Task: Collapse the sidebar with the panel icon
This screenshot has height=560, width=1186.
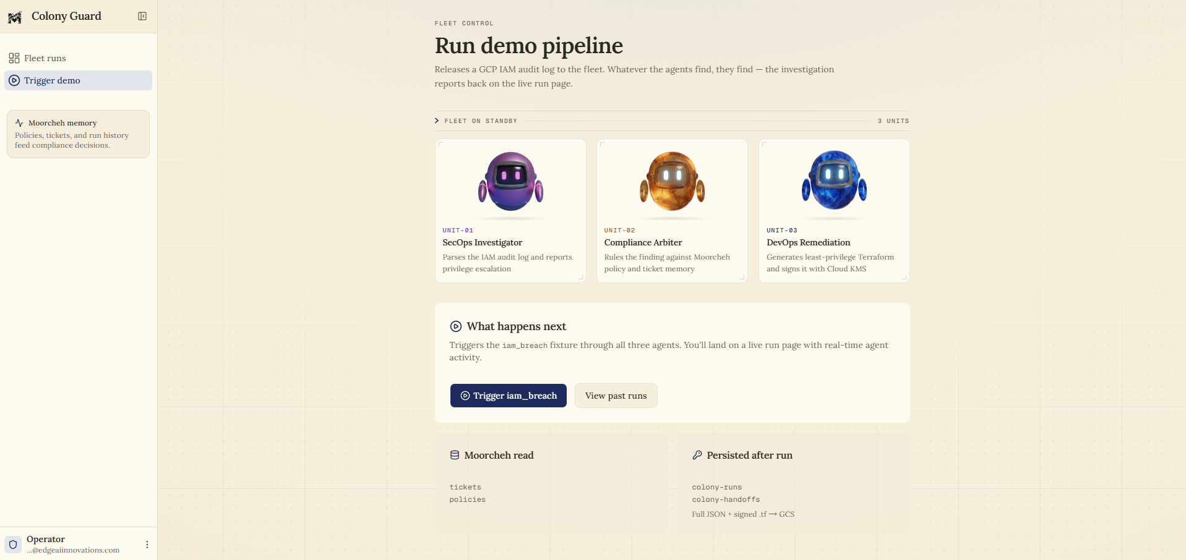Action: pyautogui.click(x=142, y=16)
